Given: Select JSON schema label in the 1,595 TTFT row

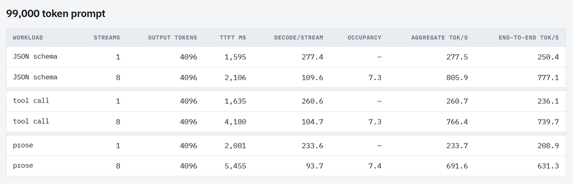Looking at the screenshot, I should [x=35, y=57].
